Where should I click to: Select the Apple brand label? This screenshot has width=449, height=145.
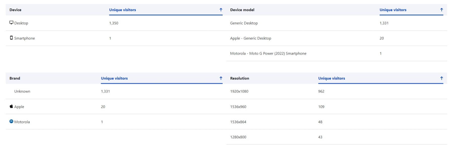19,107
